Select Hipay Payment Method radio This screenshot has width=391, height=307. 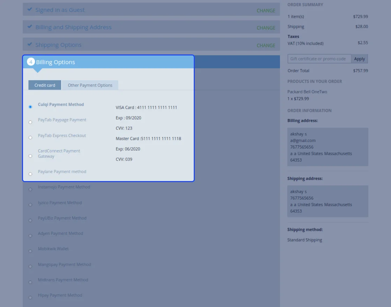pos(30,298)
